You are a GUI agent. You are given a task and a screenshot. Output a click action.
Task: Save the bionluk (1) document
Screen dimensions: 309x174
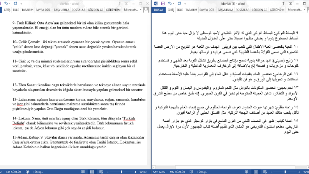point(162,4)
